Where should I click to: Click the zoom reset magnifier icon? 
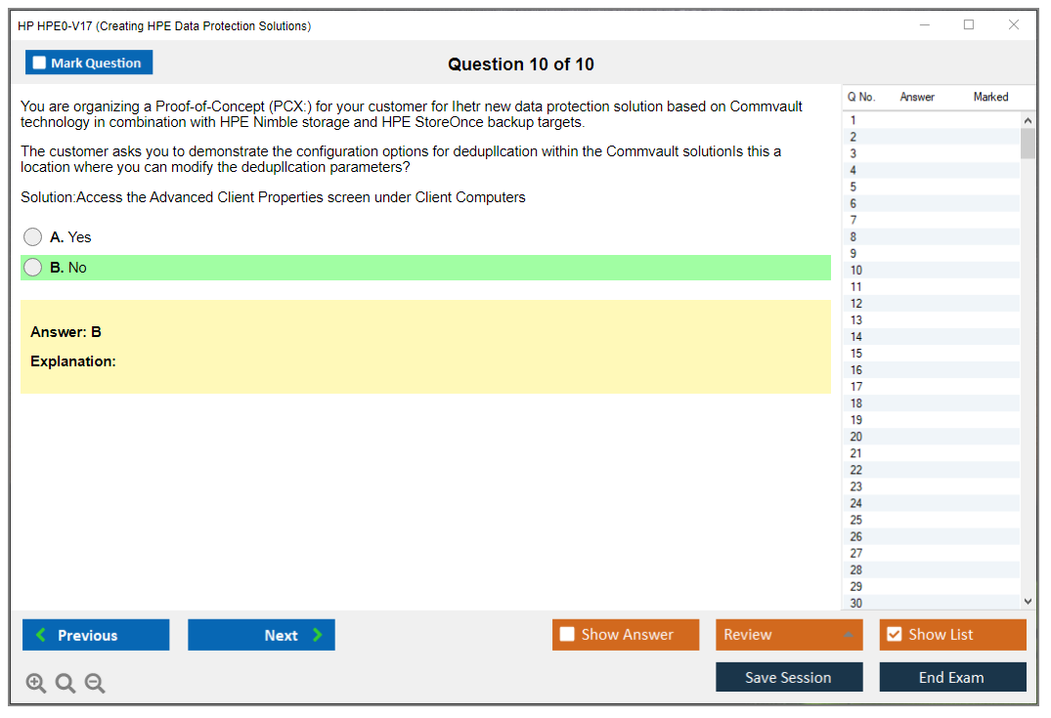66,684
